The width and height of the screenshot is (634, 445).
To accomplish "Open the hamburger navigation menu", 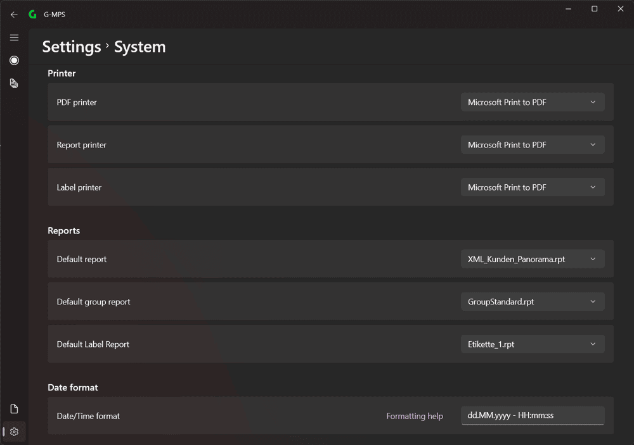I will tap(14, 37).
